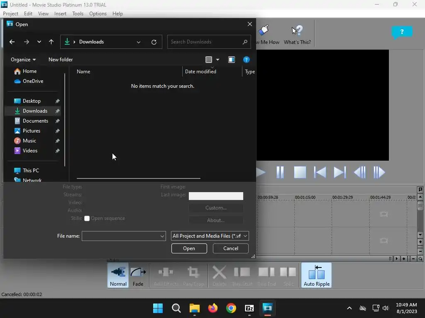This screenshot has height=318, width=425.
Task: Toggle Auto Ripple mode
Action: pyautogui.click(x=317, y=275)
